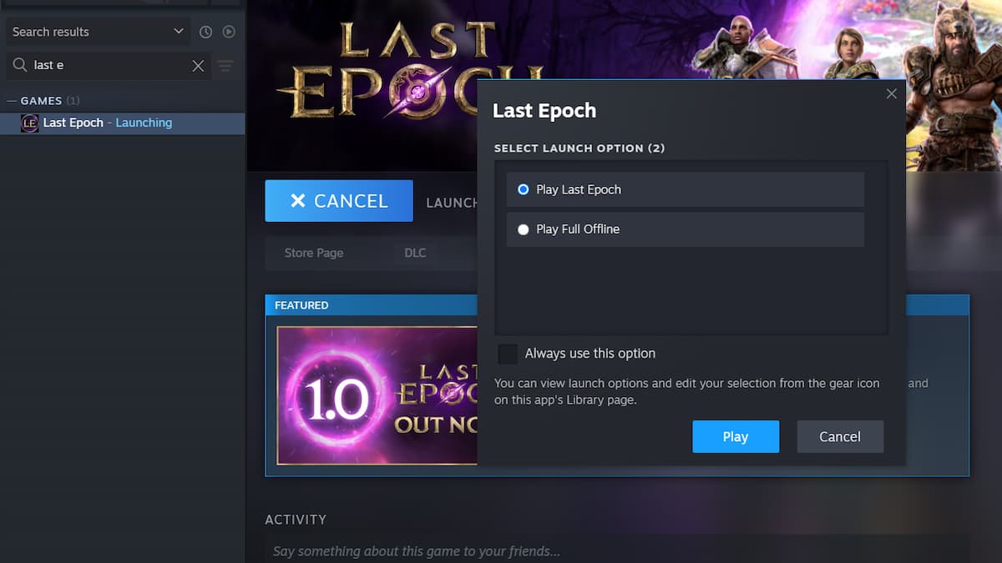
Task: Close the launch options dialog with X
Action: pyautogui.click(x=891, y=93)
